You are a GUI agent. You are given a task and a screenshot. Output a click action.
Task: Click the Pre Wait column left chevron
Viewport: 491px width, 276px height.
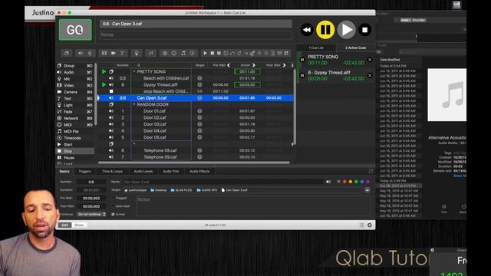tap(229, 65)
